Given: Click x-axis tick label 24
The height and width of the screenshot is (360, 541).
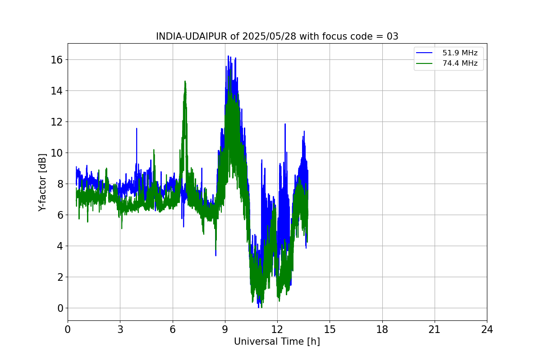Looking at the screenshot, I should pyautogui.click(x=487, y=329).
